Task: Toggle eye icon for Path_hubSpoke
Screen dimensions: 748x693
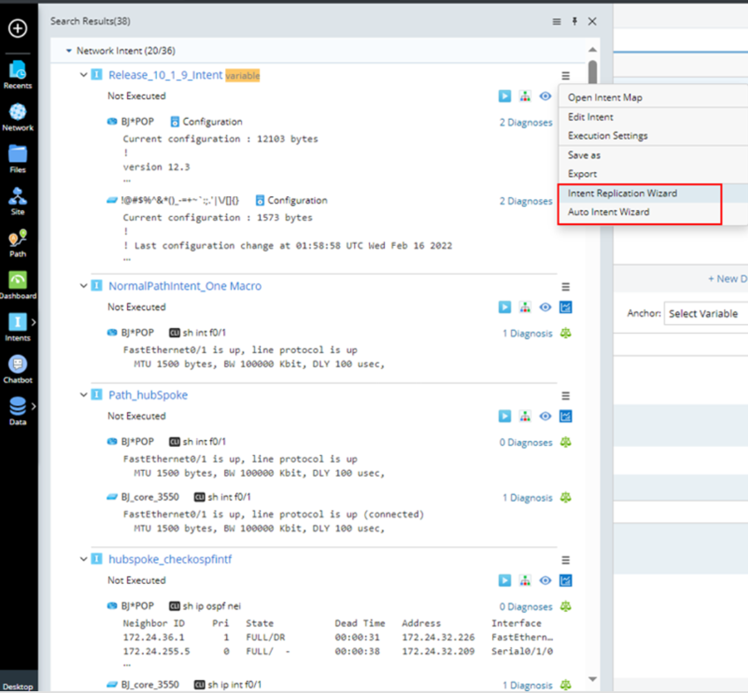Action: click(545, 416)
